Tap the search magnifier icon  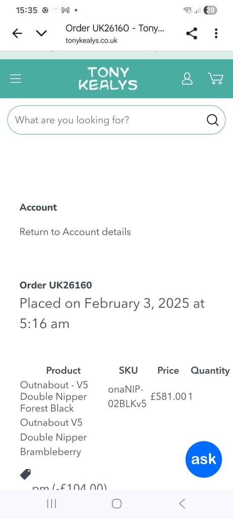pyautogui.click(x=213, y=120)
